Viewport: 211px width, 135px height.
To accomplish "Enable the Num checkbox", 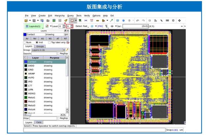I will (24, 43).
